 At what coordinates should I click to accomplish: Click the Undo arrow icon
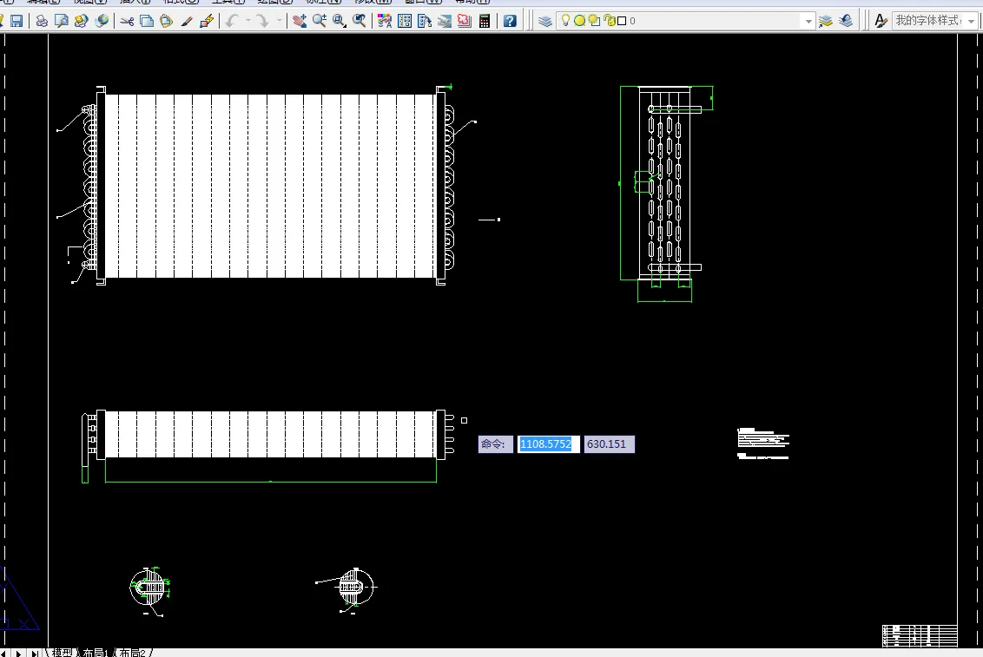click(232, 21)
